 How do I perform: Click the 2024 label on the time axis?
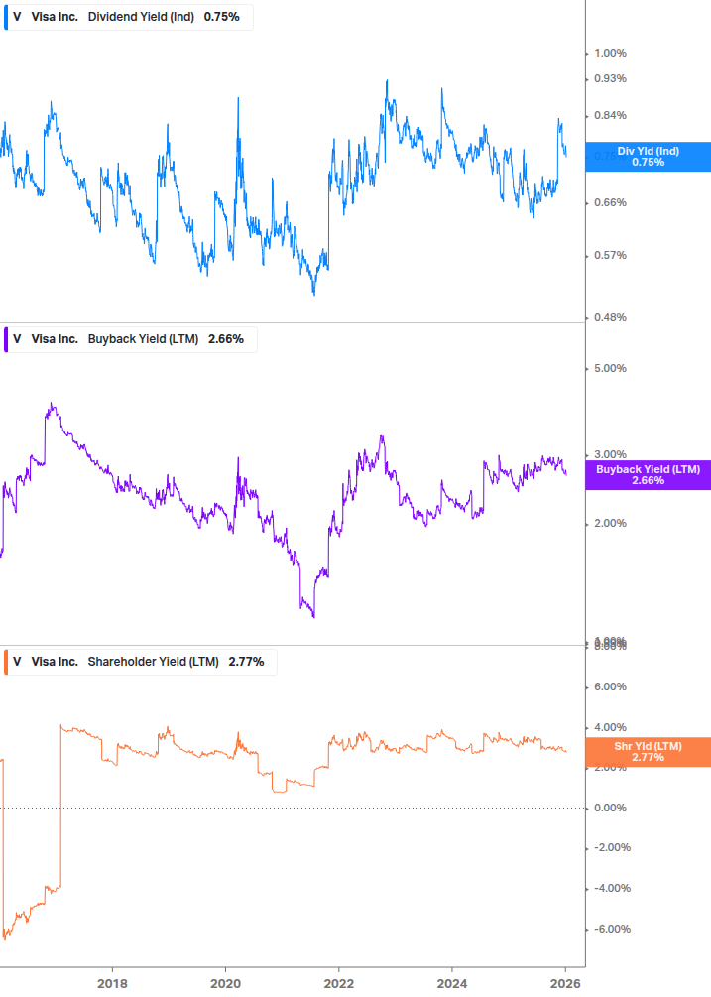pos(452,984)
